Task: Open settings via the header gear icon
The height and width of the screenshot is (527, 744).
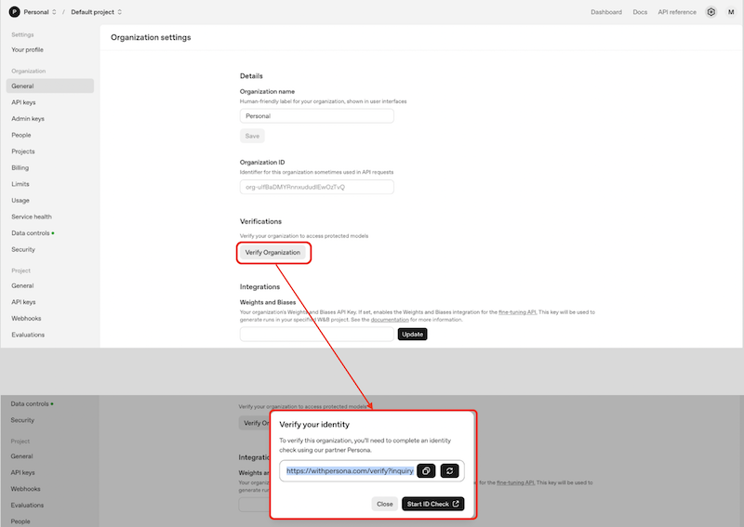Action: point(711,12)
